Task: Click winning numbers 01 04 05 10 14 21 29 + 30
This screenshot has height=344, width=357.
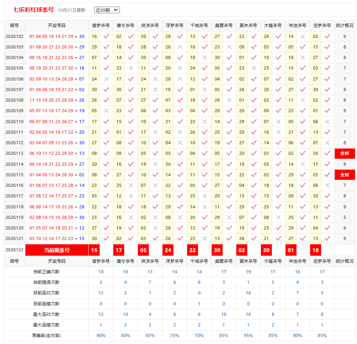Action: 57,36
